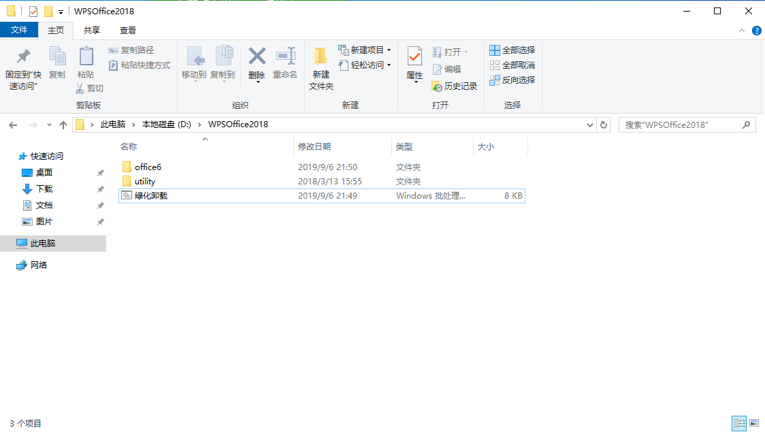Click the 历史记录 history icon
This screenshot has width=765, height=432.
tap(438, 86)
